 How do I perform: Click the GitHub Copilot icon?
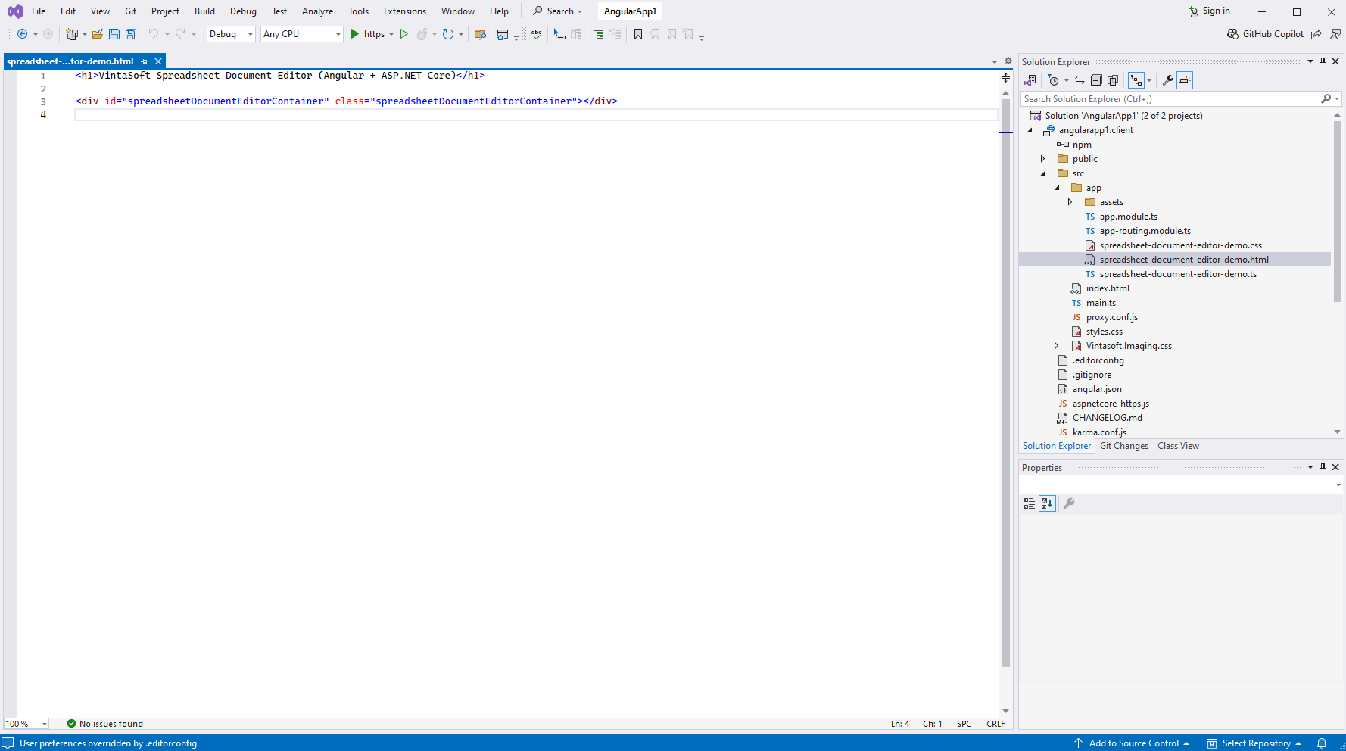point(1233,34)
